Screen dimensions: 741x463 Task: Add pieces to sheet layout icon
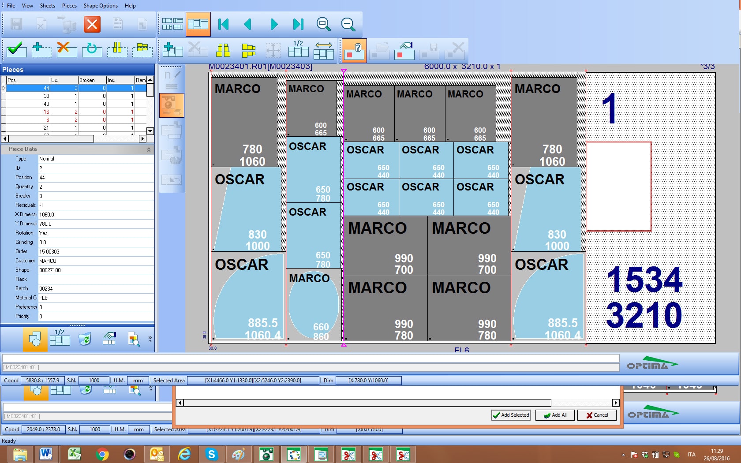tap(172, 50)
